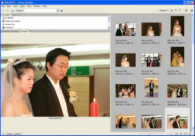This screenshot has height=136, width=195.
Task: Select the IMG_5233.JPG thumbnail
Action: coord(151,88)
